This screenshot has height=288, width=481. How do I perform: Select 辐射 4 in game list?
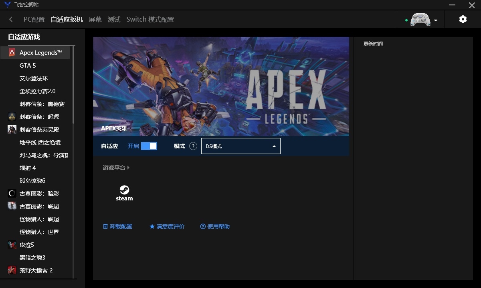pyautogui.click(x=35, y=168)
